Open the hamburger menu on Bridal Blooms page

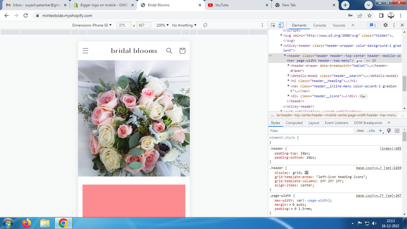tap(86, 51)
